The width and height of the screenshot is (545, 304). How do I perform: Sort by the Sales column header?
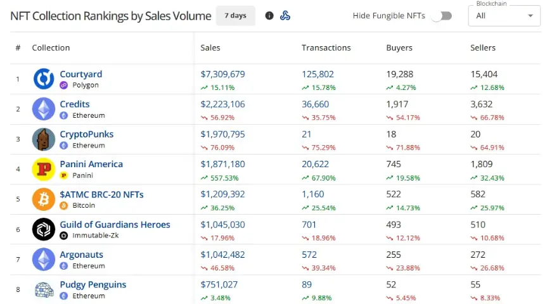pyautogui.click(x=210, y=48)
